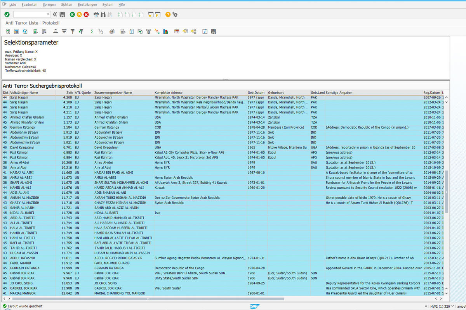The height and width of the screenshot is (310, 466).
Task: Click the blue Information (i) icon
Action: click(x=205, y=31)
